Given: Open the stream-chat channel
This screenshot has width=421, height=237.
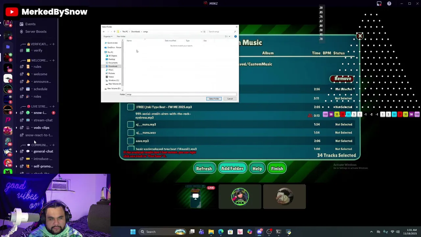Looking at the screenshot, I should tap(37, 120).
